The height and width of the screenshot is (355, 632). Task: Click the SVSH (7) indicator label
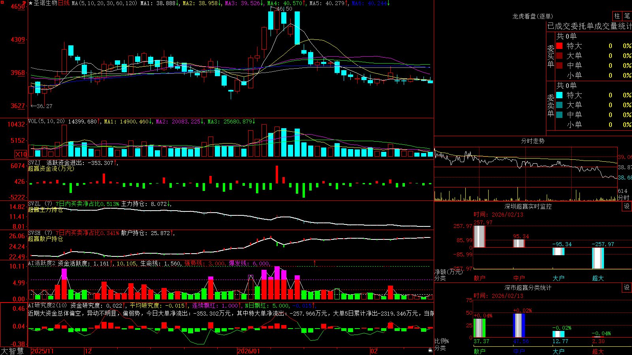40,233
